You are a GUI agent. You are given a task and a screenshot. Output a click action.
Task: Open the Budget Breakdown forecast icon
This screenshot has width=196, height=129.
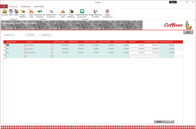tap(71, 14)
